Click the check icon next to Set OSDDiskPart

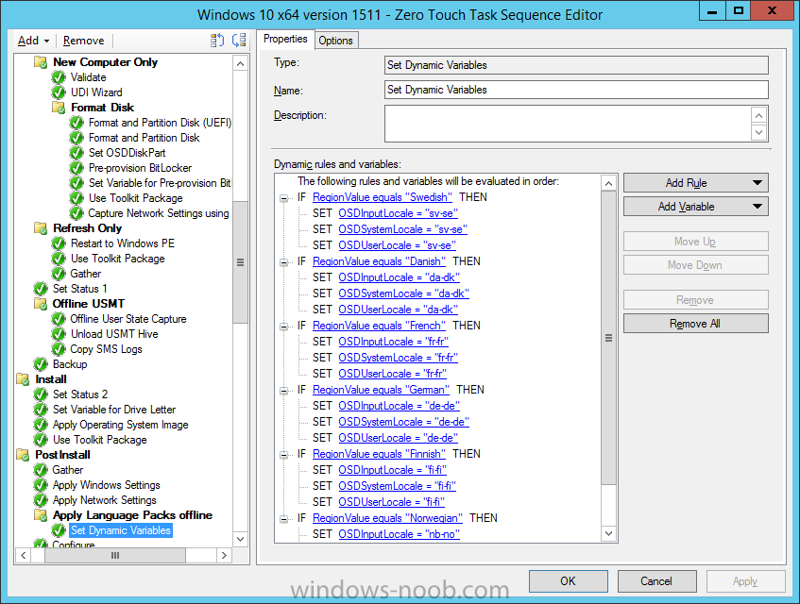click(x=77, y=153)
